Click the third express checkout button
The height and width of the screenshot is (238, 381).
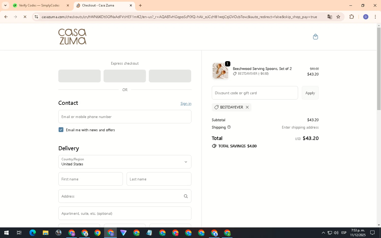pyautogui.click(x=170, y=76)
